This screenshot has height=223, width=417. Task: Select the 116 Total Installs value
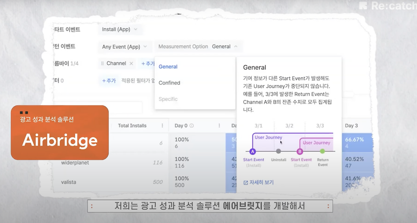(x=158, y=162)
